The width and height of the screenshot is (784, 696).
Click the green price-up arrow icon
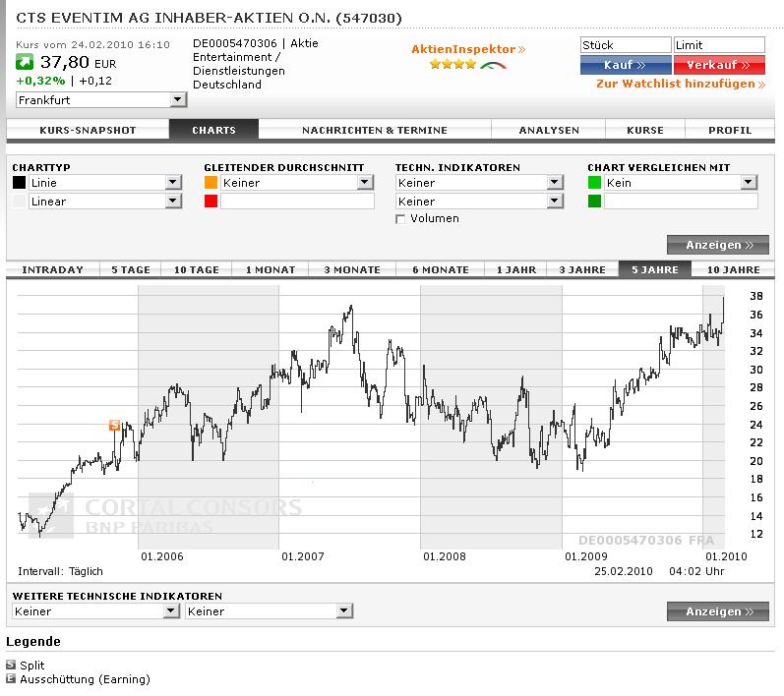point(25,63)
